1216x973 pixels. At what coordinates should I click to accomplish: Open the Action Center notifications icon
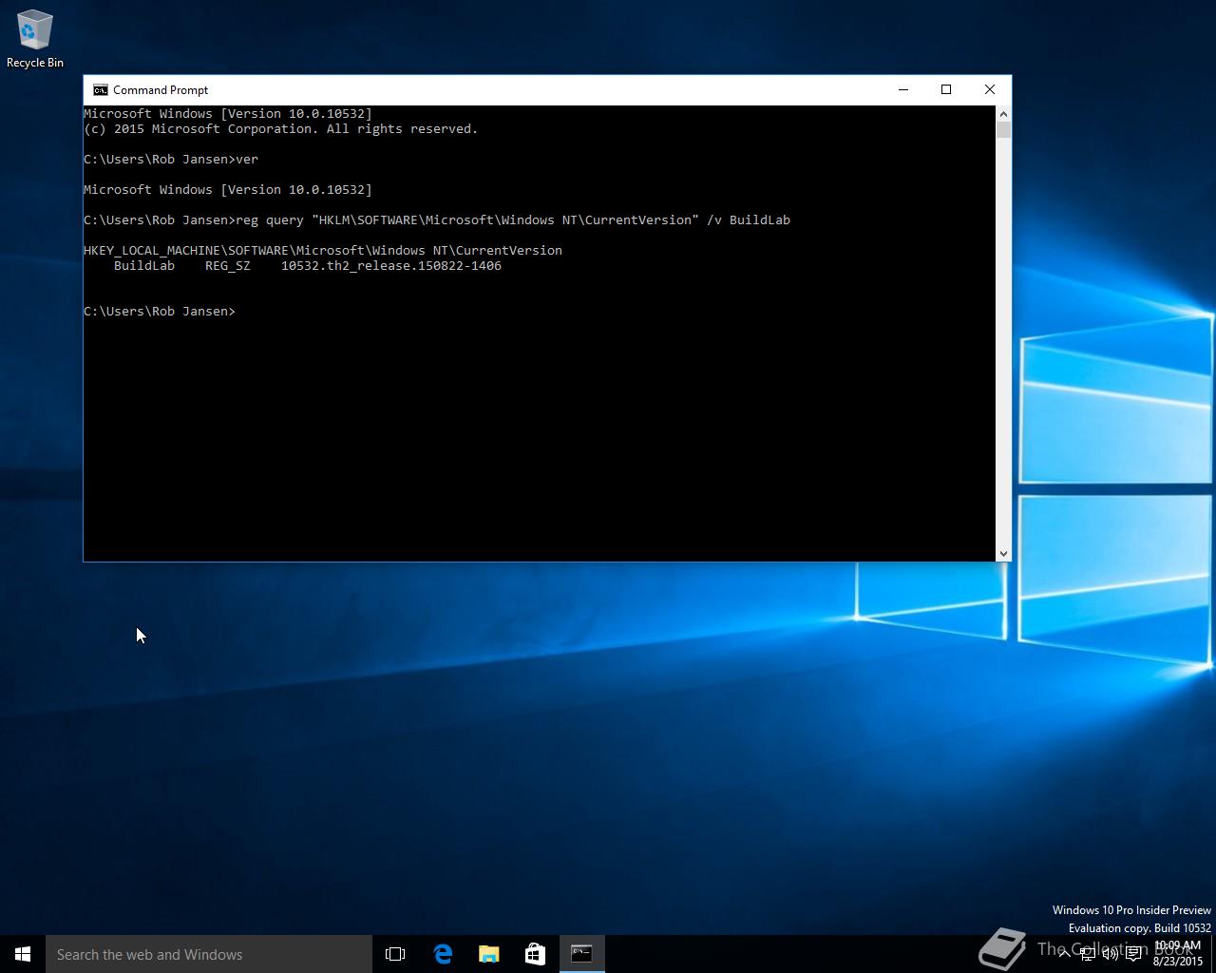(1133, 954)
